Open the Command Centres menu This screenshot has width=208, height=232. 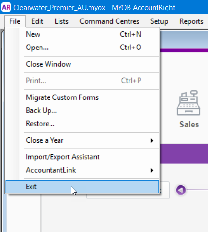[109, 21]
